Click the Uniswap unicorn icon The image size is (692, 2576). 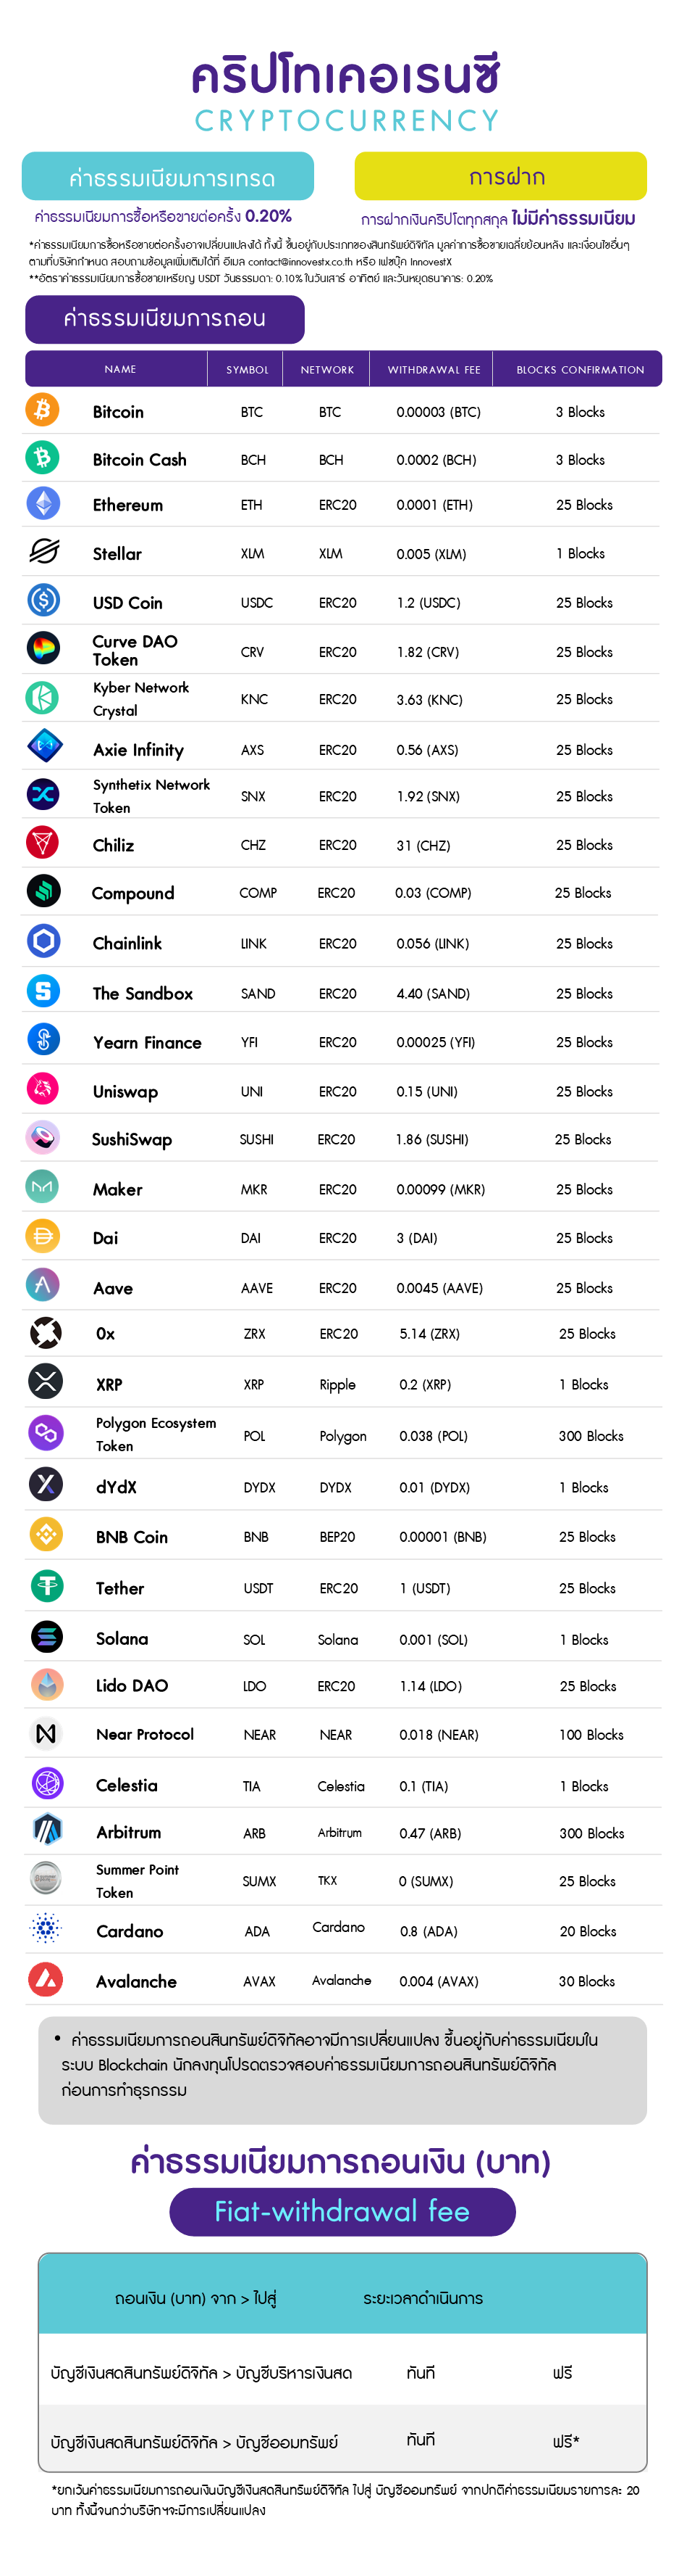pos(43,1089)
